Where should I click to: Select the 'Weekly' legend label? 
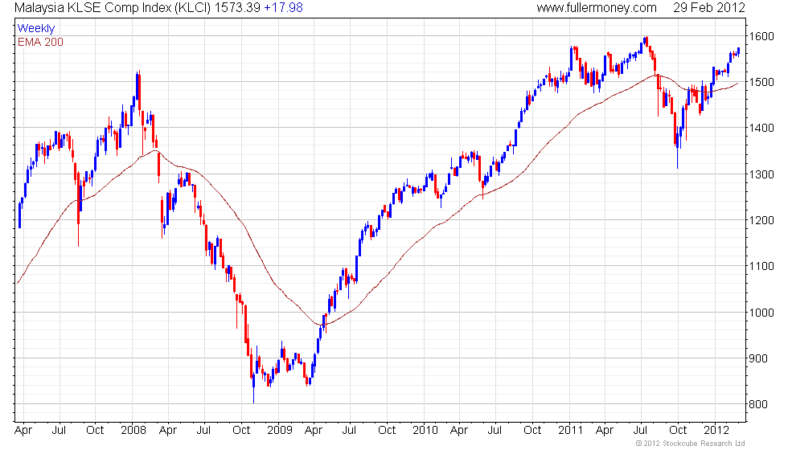pyautogui.click(x=35, y=29)
